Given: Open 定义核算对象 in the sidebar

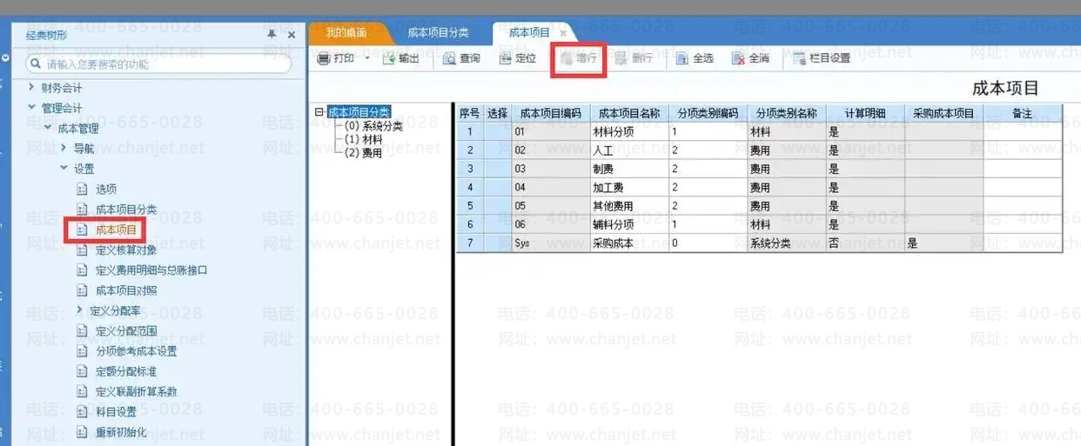Looking at the screenshot, I should tap(126, 250).
